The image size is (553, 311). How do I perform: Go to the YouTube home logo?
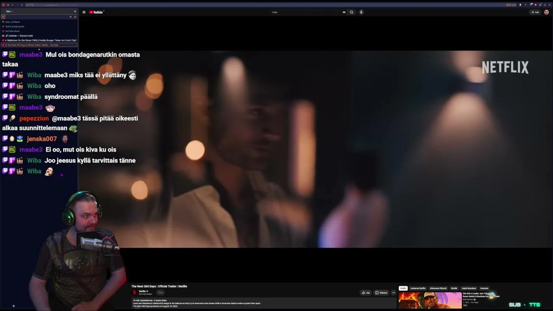[x=96, y=12]
